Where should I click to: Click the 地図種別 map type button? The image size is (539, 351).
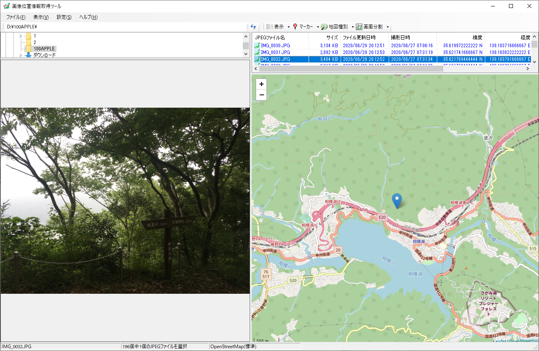pyautogui.click(x=335, y=27)
